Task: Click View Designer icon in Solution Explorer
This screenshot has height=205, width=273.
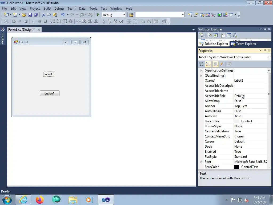Action: point(229,36)
